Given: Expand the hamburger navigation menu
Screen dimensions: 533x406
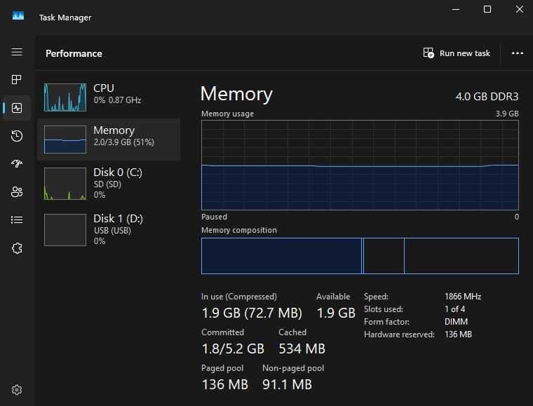Looking at the screenshot, I should 17,53.
